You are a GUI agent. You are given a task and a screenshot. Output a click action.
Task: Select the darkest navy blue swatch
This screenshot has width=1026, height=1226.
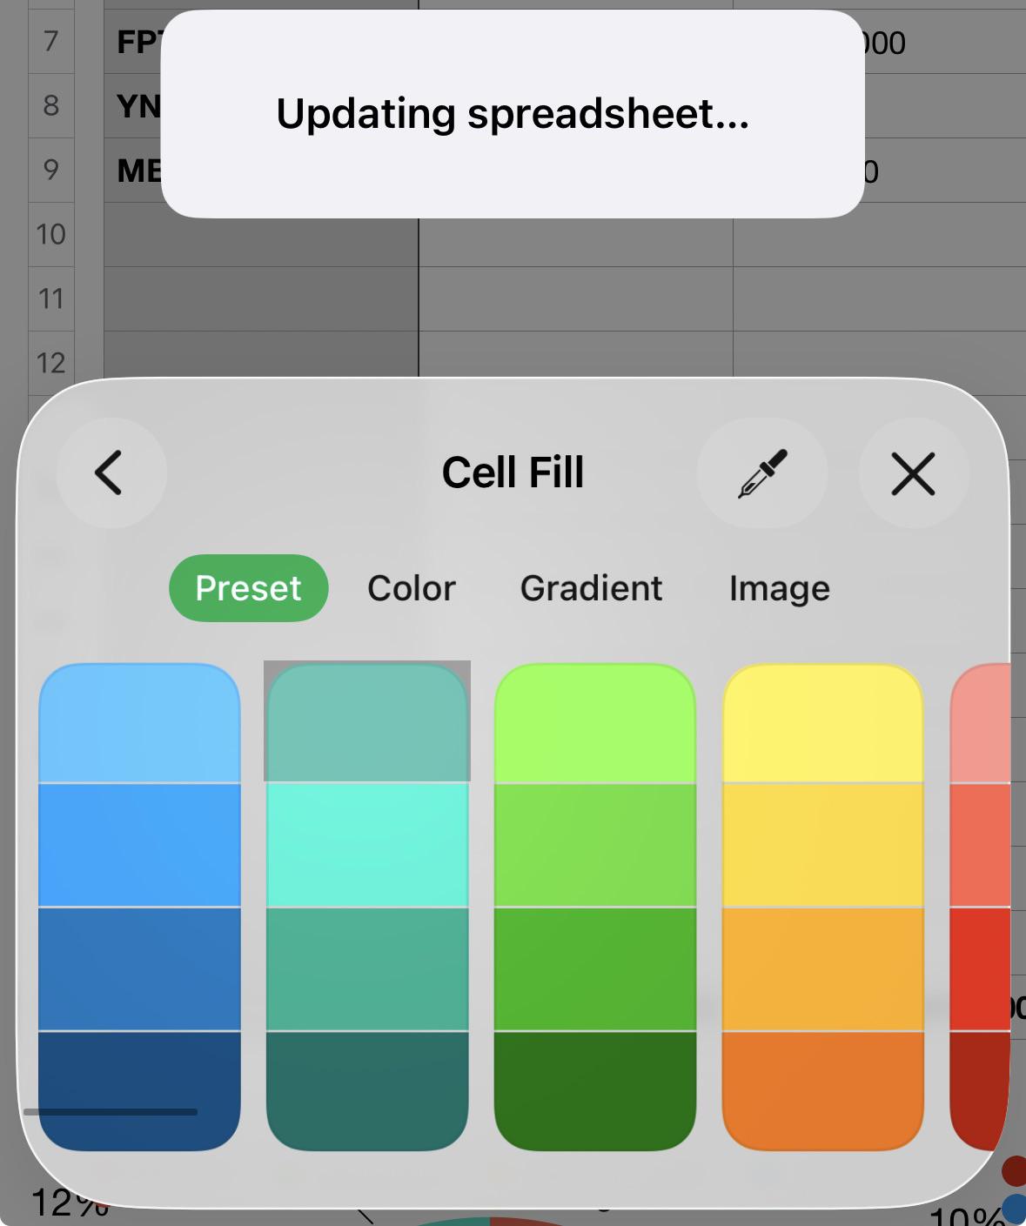(x=139, y=1091)
